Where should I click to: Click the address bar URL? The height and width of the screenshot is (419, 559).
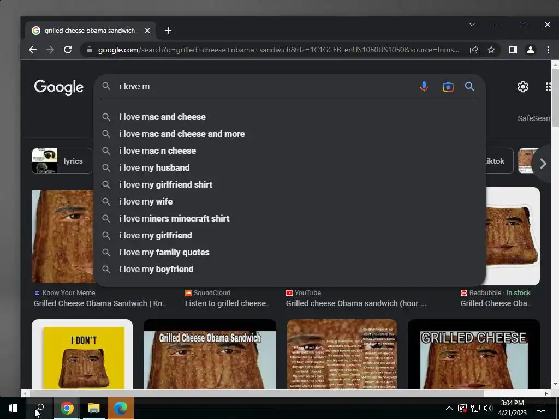point(278,50)
